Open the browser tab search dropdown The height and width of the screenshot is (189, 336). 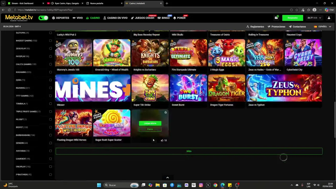click(3, 3)
